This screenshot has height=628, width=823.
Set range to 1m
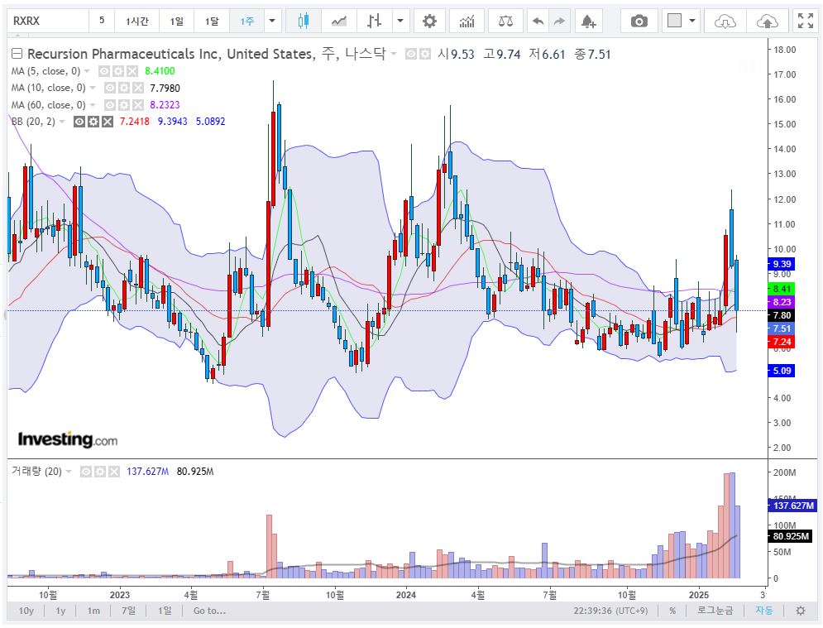[93, 611]
